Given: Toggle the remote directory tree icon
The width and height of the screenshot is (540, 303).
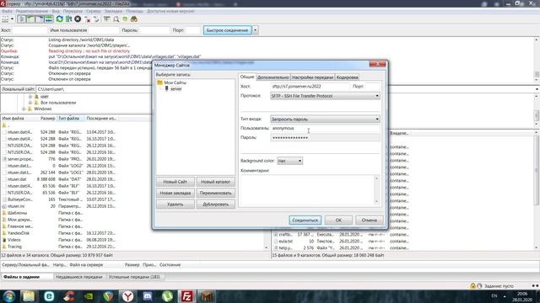Looking at the screenshot, I should 40,19.
